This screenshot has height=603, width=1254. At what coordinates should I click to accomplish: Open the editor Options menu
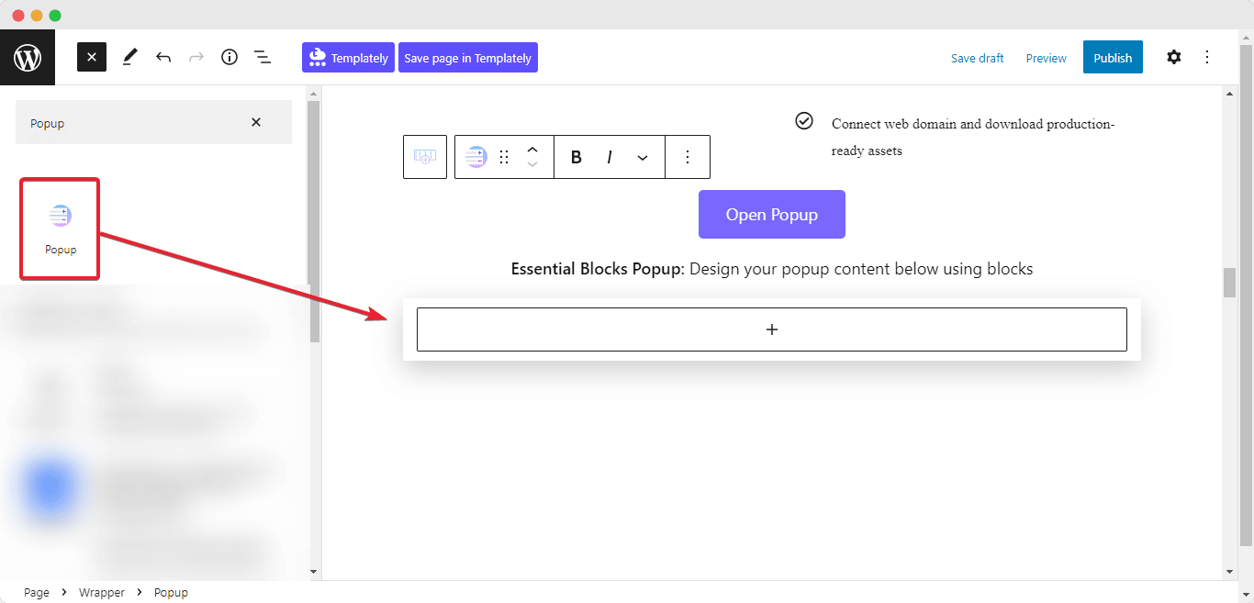[1207, 57]
